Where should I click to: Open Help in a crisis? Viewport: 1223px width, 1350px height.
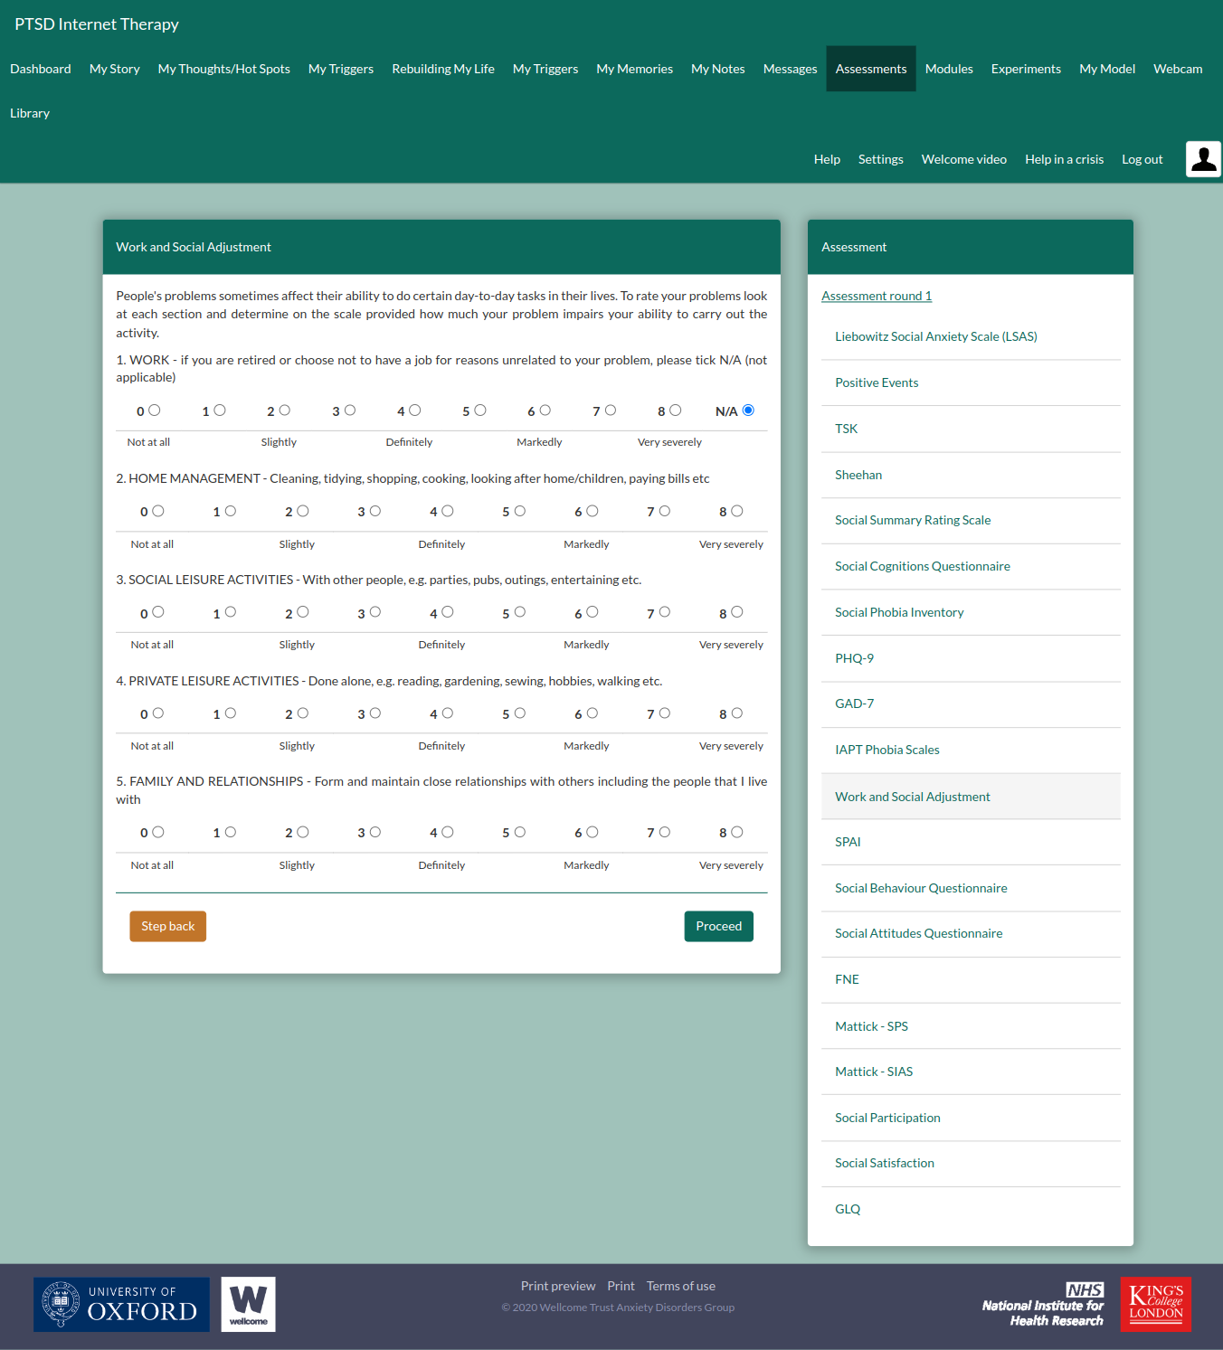(x=1064, y=159)
